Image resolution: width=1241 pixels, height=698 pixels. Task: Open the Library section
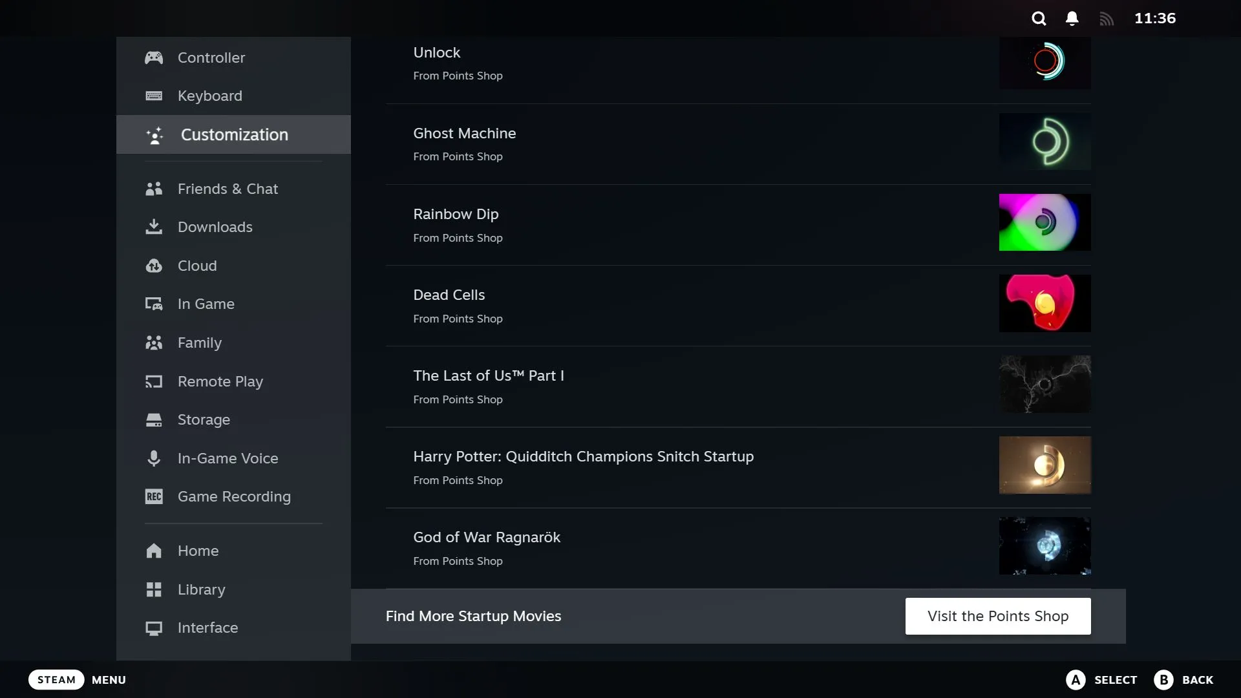click(202, 589)
